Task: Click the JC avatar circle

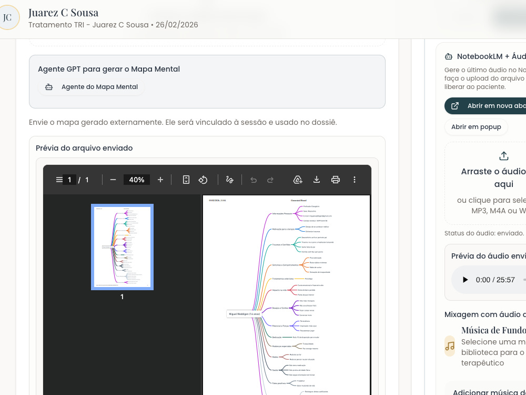Action: (7, 17)
